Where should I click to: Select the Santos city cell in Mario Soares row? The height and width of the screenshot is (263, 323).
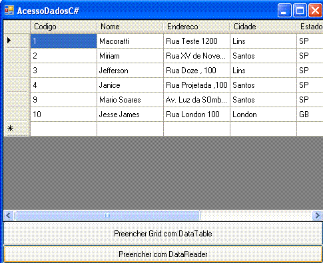tap(263, 99)
